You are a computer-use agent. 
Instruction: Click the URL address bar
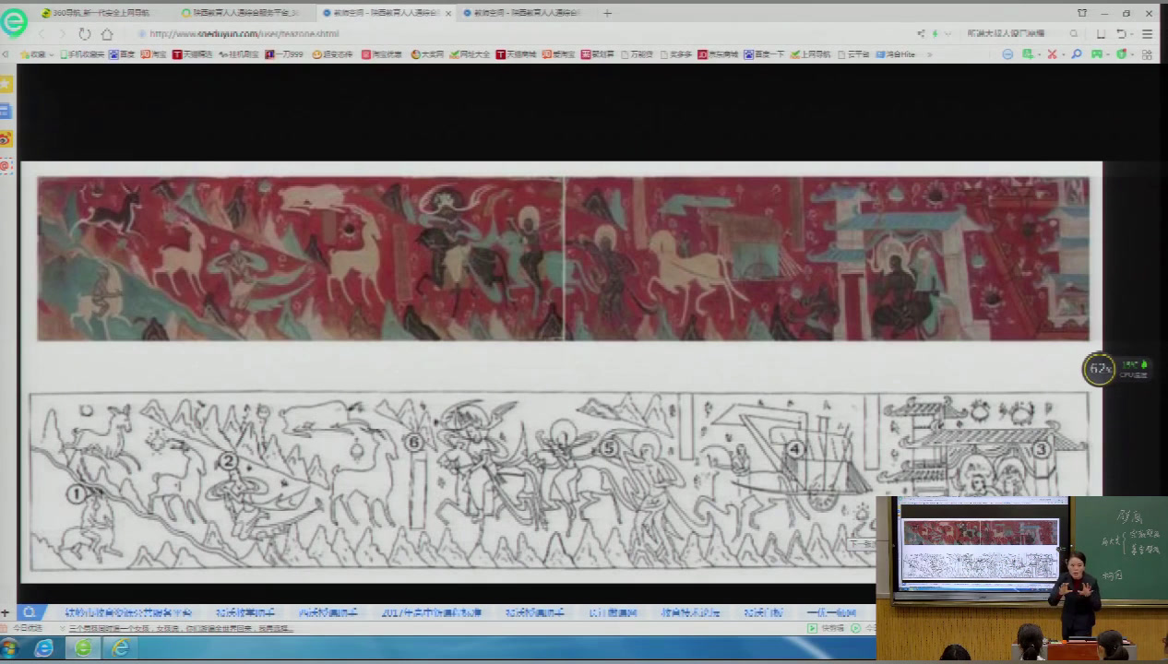[461, 34]
